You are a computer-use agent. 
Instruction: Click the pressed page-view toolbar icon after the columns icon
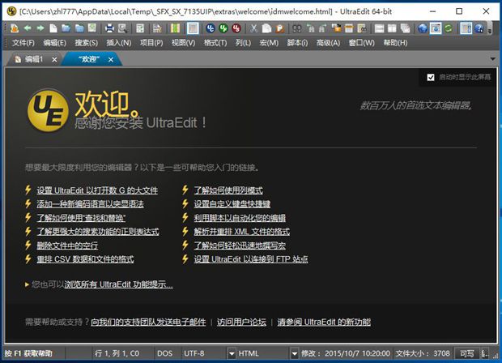pos(193,28)
